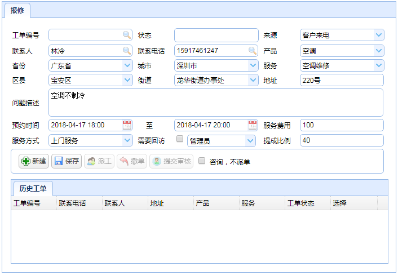Select the 报修 tab
398x275 pixels.
(x=17, y=10)
